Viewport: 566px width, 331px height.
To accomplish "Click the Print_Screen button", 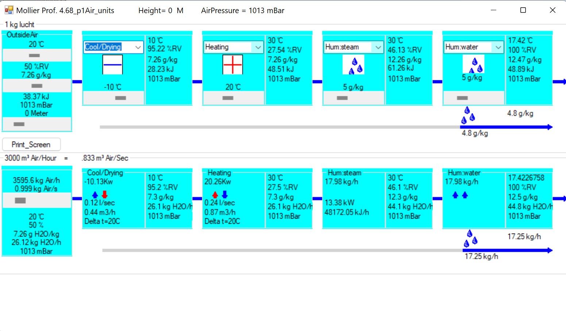I will (x=31, y=145).
